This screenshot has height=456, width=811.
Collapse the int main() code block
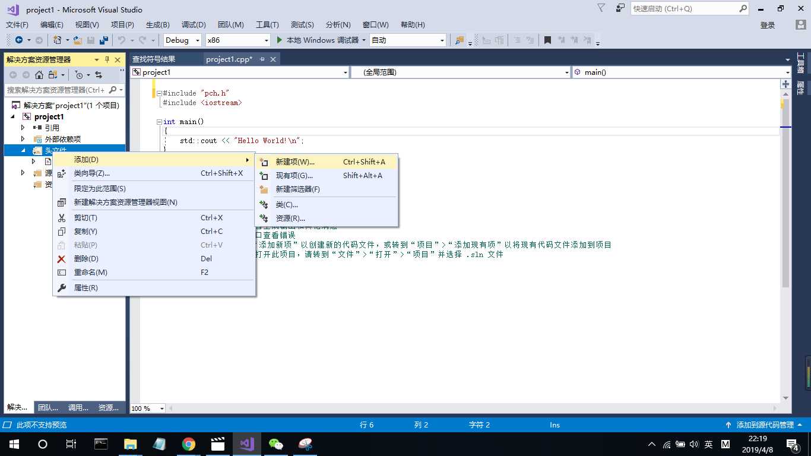tap(159, 122)
